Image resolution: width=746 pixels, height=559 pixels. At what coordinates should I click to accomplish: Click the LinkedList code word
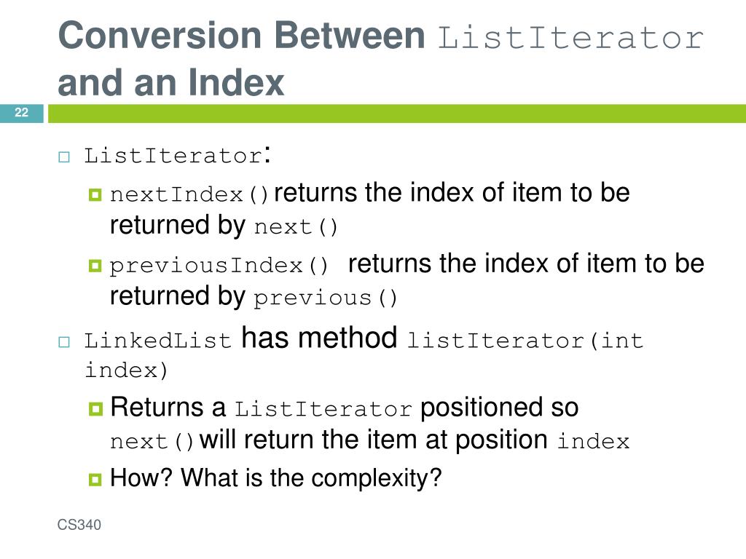click(x=158, y=341)
